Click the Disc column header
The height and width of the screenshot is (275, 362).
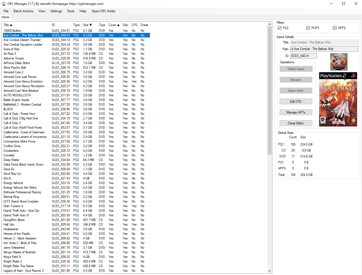125,25
